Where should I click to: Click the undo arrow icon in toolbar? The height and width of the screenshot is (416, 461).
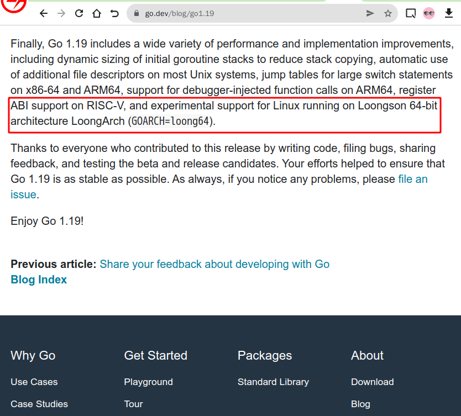(x=114, y=13)
